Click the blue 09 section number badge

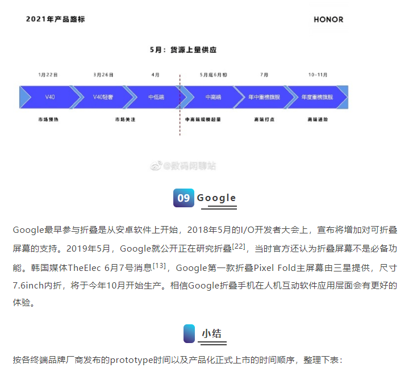click(x=184, y=198)
